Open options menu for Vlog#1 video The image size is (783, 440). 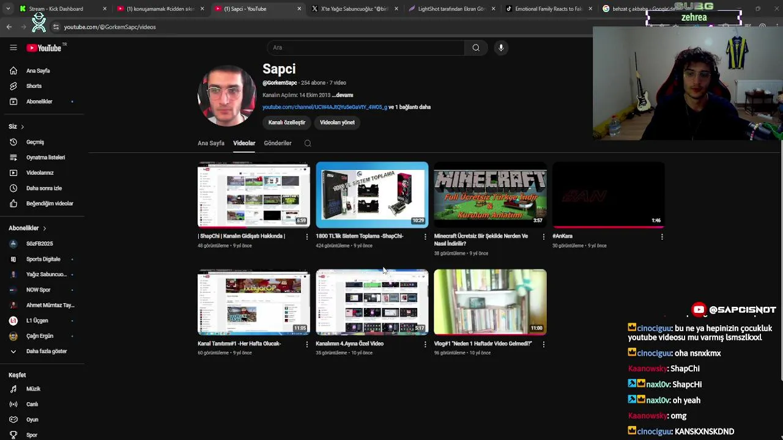[x=543, y=344]
